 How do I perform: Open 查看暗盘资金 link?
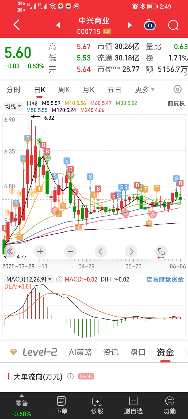165,279
